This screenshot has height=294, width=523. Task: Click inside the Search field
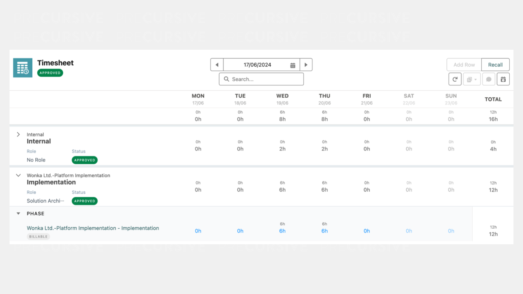pos(265,79)
